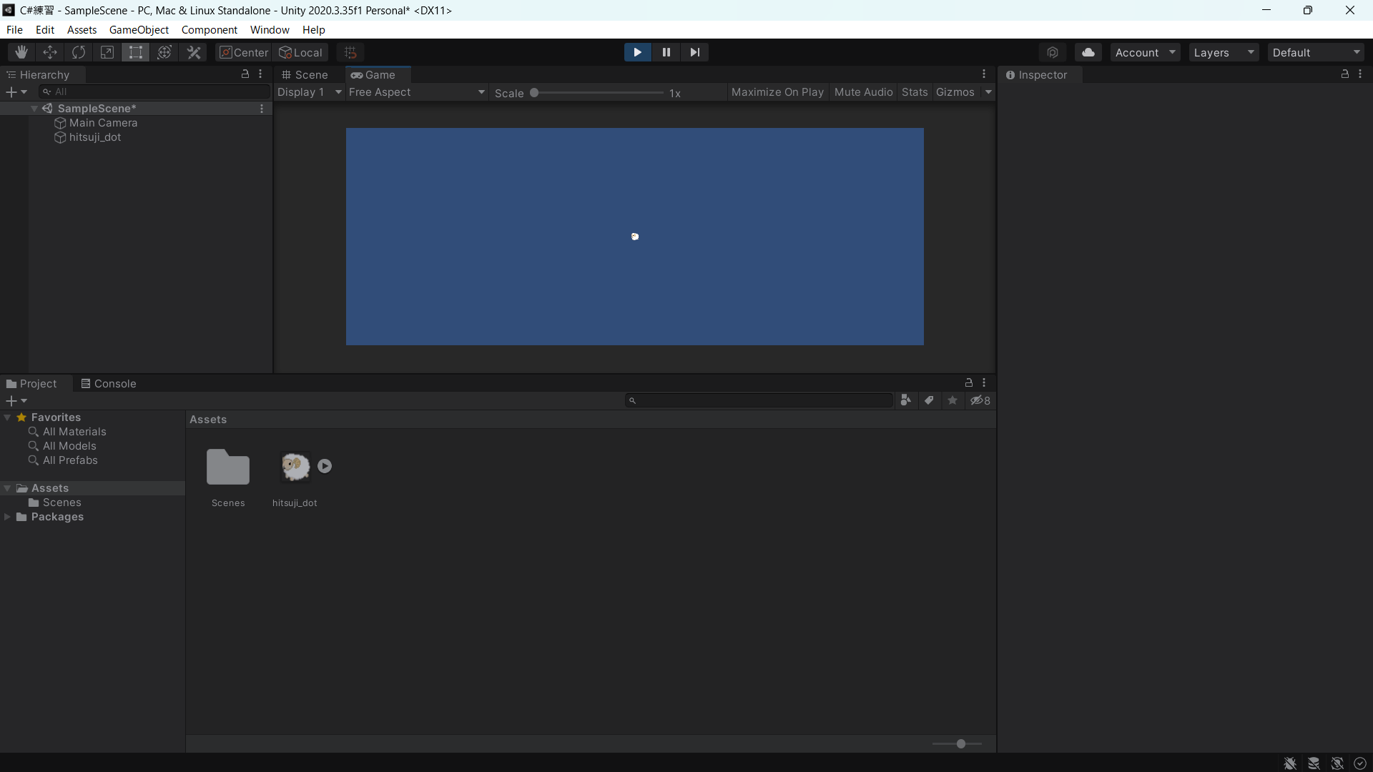Click the Account dropdown icon
The image size is (1373, 772).
click(x=1172, y=52)
